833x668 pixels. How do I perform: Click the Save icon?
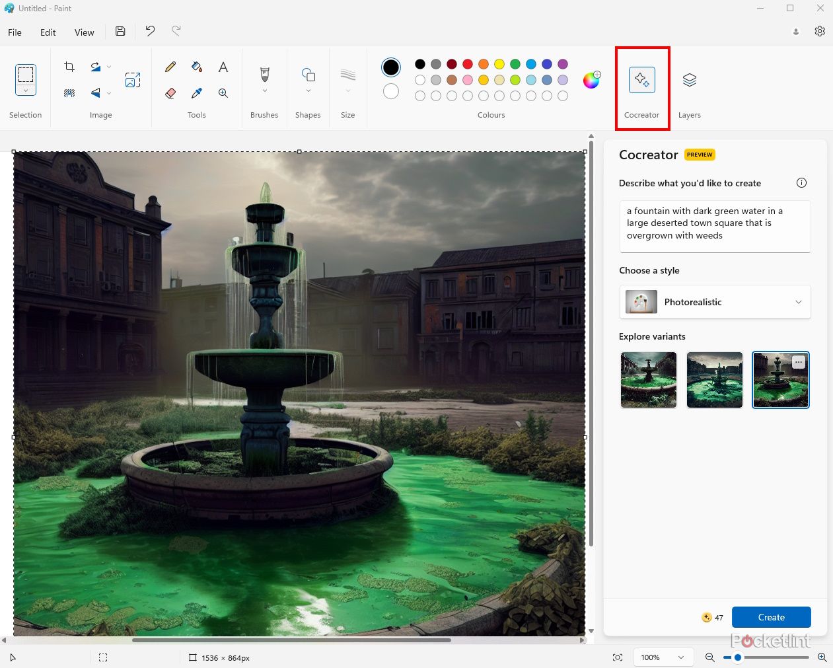pyautogui.click(x=120, y=31)
